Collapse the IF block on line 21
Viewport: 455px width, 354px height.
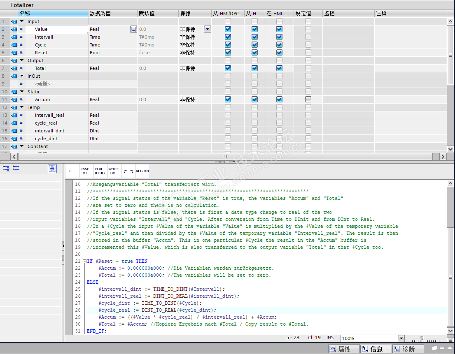click(84, 261)
